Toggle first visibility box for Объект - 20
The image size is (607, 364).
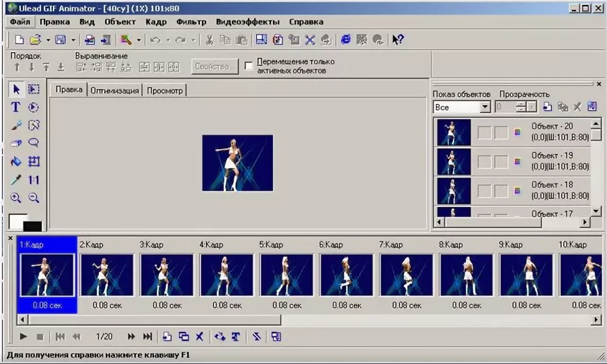point(484,133)
